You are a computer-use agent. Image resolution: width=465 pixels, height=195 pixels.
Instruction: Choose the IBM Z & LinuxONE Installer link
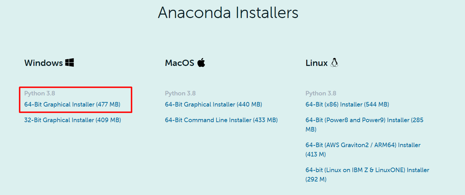(367, 170)
